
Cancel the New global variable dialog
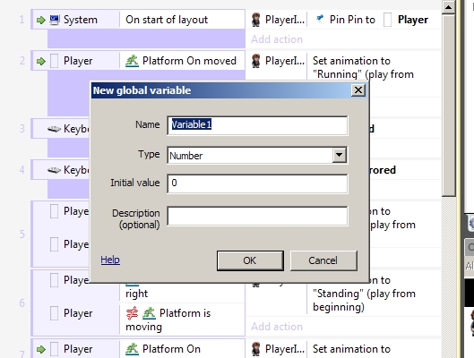coord(323,260)
